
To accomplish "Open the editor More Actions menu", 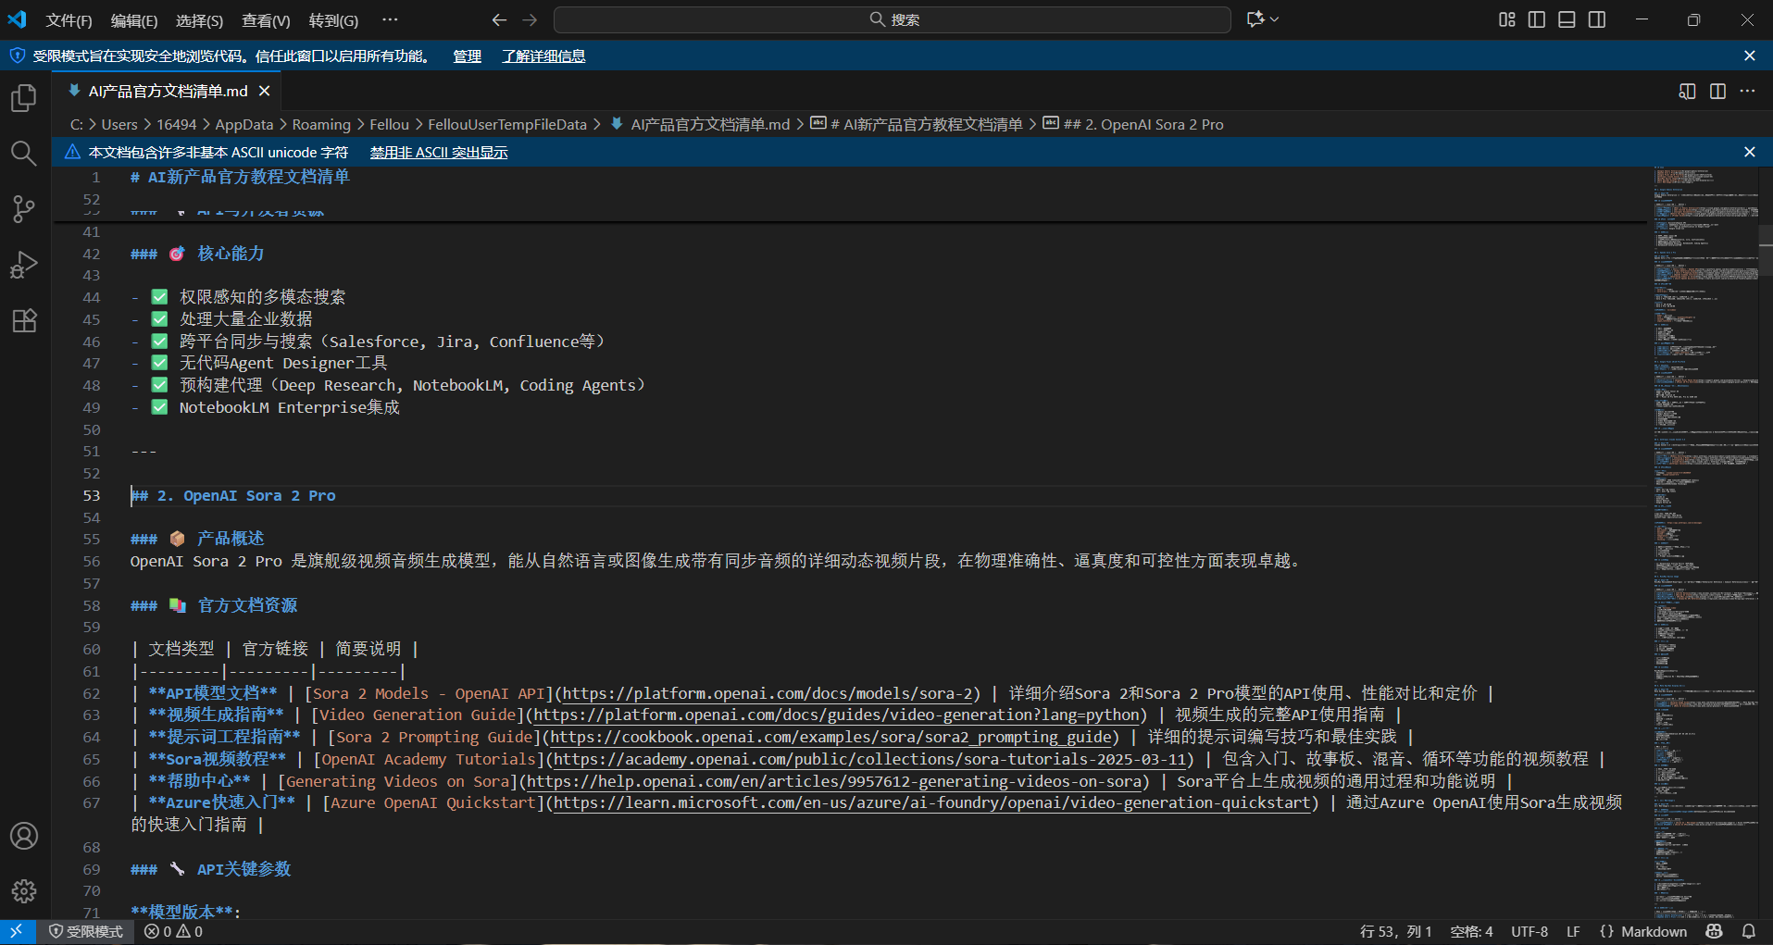I will 1747,91.
